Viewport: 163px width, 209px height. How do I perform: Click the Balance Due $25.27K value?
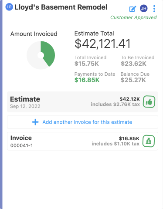(133, 80)
